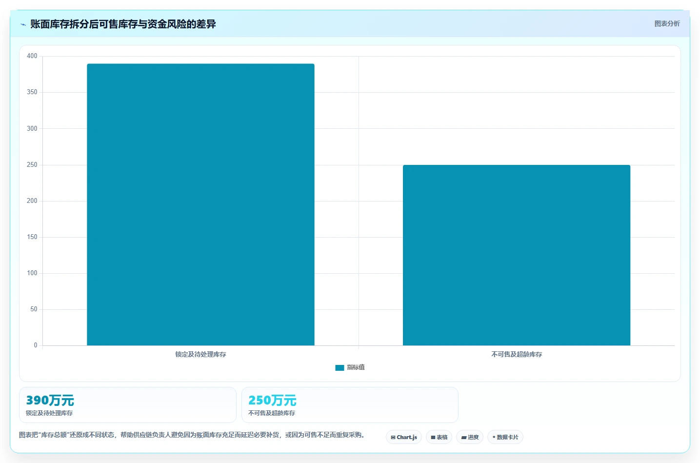Click the 100 y-axis value
700x463 pixels.
pos(32,273)
